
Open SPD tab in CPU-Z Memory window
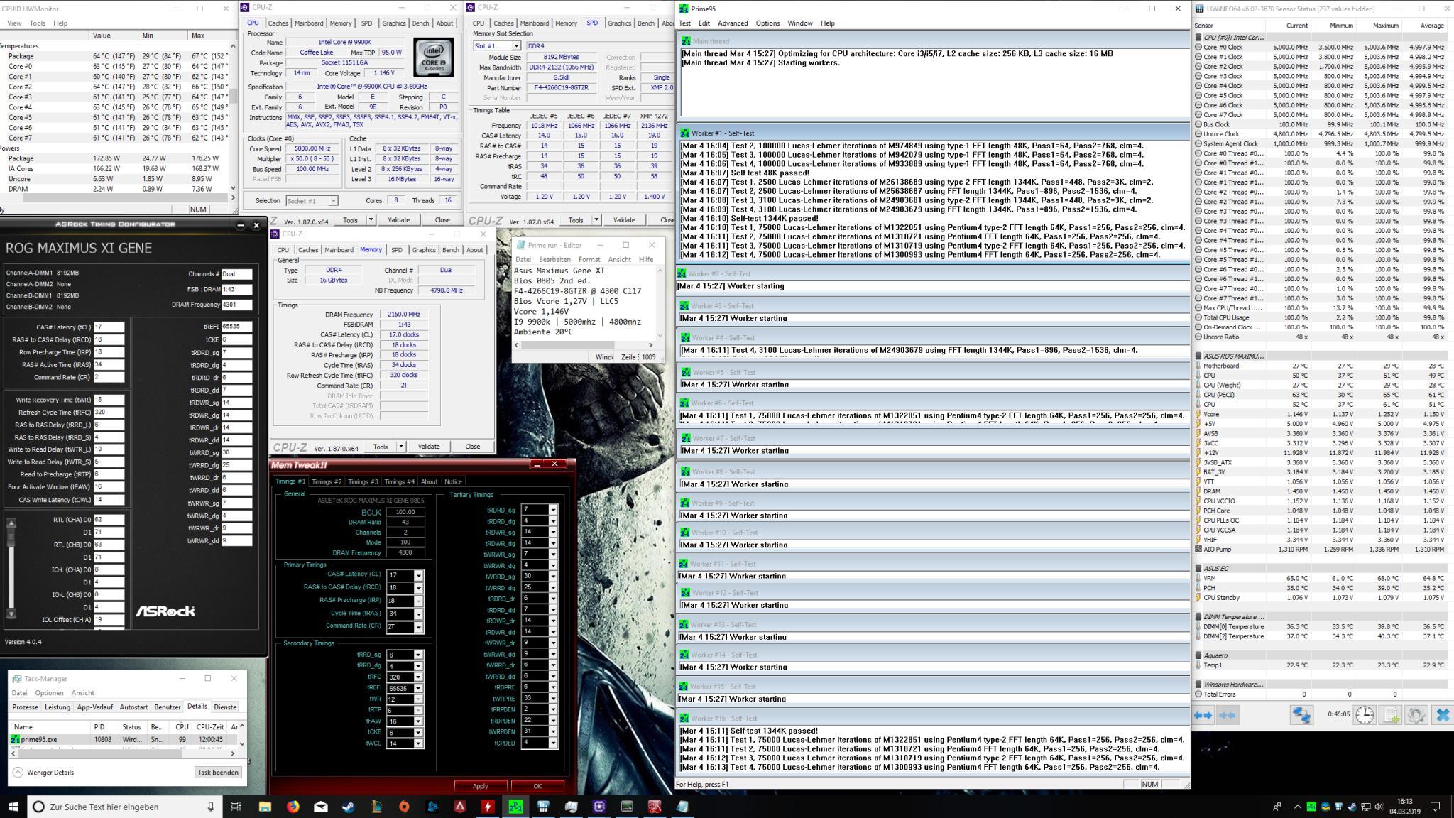click(x=396, y=250)
